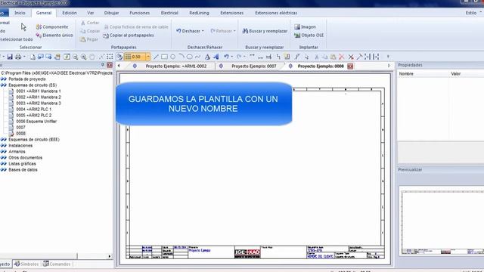Click the Imagen icon in the ribbon

297,27
